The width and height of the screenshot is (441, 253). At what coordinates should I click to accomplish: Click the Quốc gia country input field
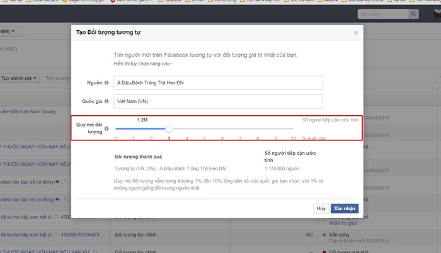click(217, 101)
